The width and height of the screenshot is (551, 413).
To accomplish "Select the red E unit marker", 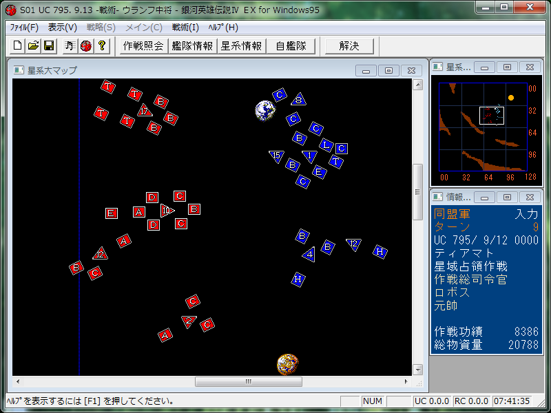I will (x=112, y=213).
